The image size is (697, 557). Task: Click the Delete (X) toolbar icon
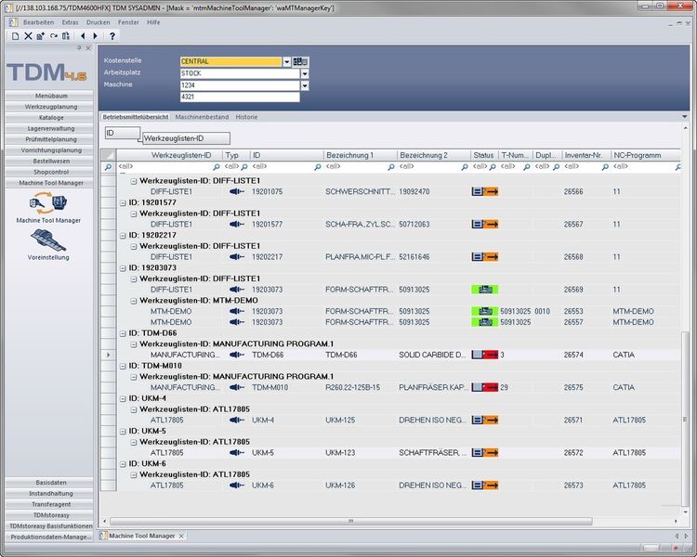coord(28,36)
